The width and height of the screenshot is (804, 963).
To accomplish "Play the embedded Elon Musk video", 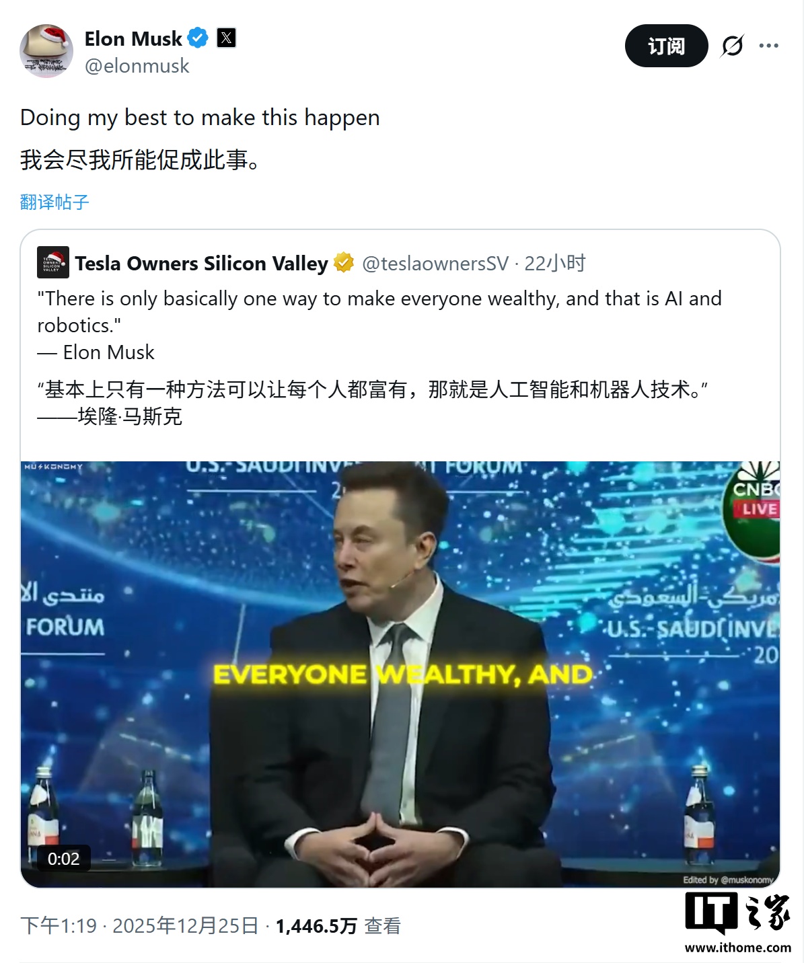I will (x=400, y=674).
